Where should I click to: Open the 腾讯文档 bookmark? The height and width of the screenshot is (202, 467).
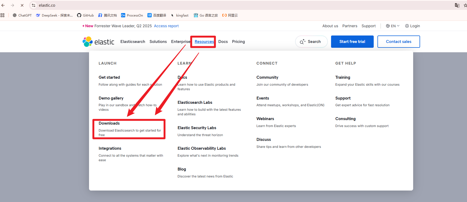point(107,15)
